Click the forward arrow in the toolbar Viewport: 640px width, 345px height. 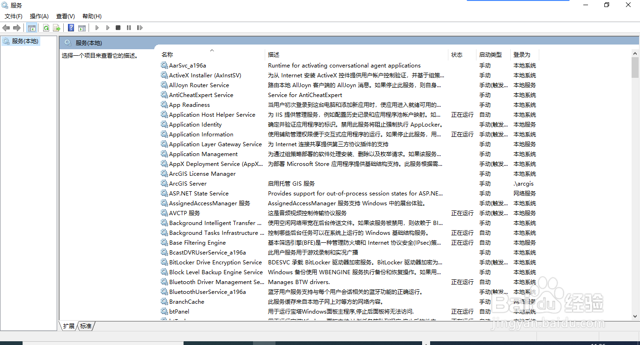(x=17, y=28)
